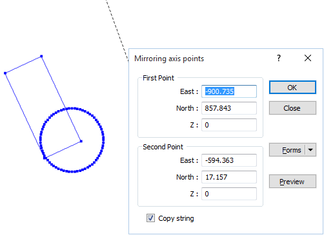Click the Second Point East field
The width and height of the screenshot is (324, 235).
pyautogui.click(x=229, y=160)
